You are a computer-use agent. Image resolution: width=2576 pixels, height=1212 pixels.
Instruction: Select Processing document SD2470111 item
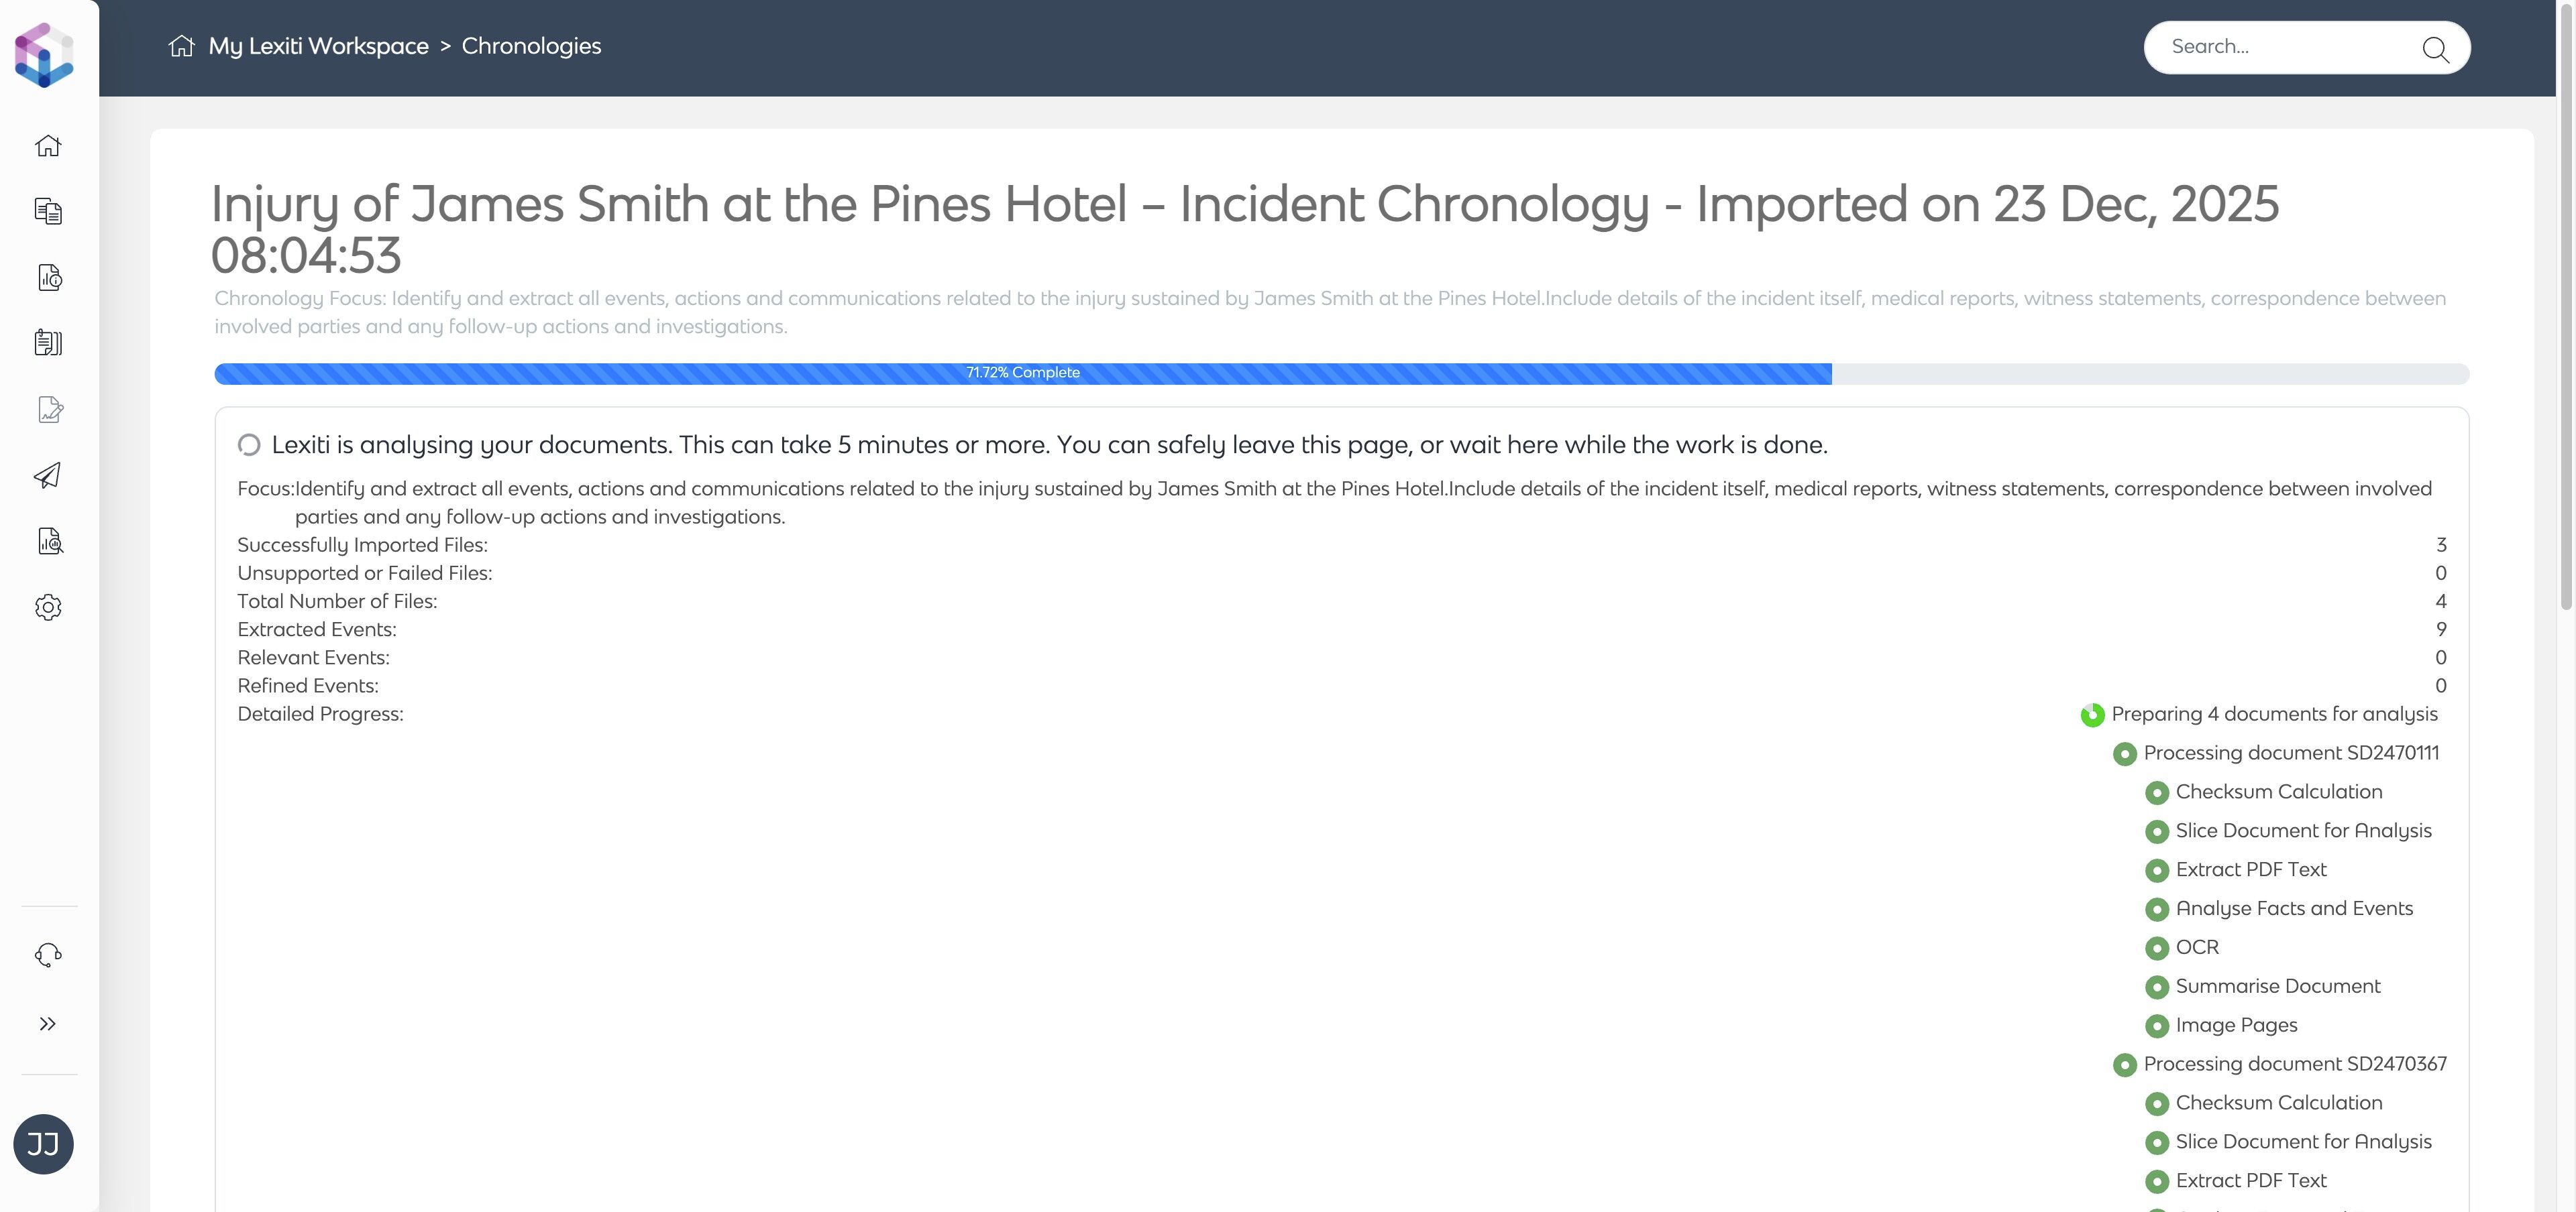coord(2290,753)
